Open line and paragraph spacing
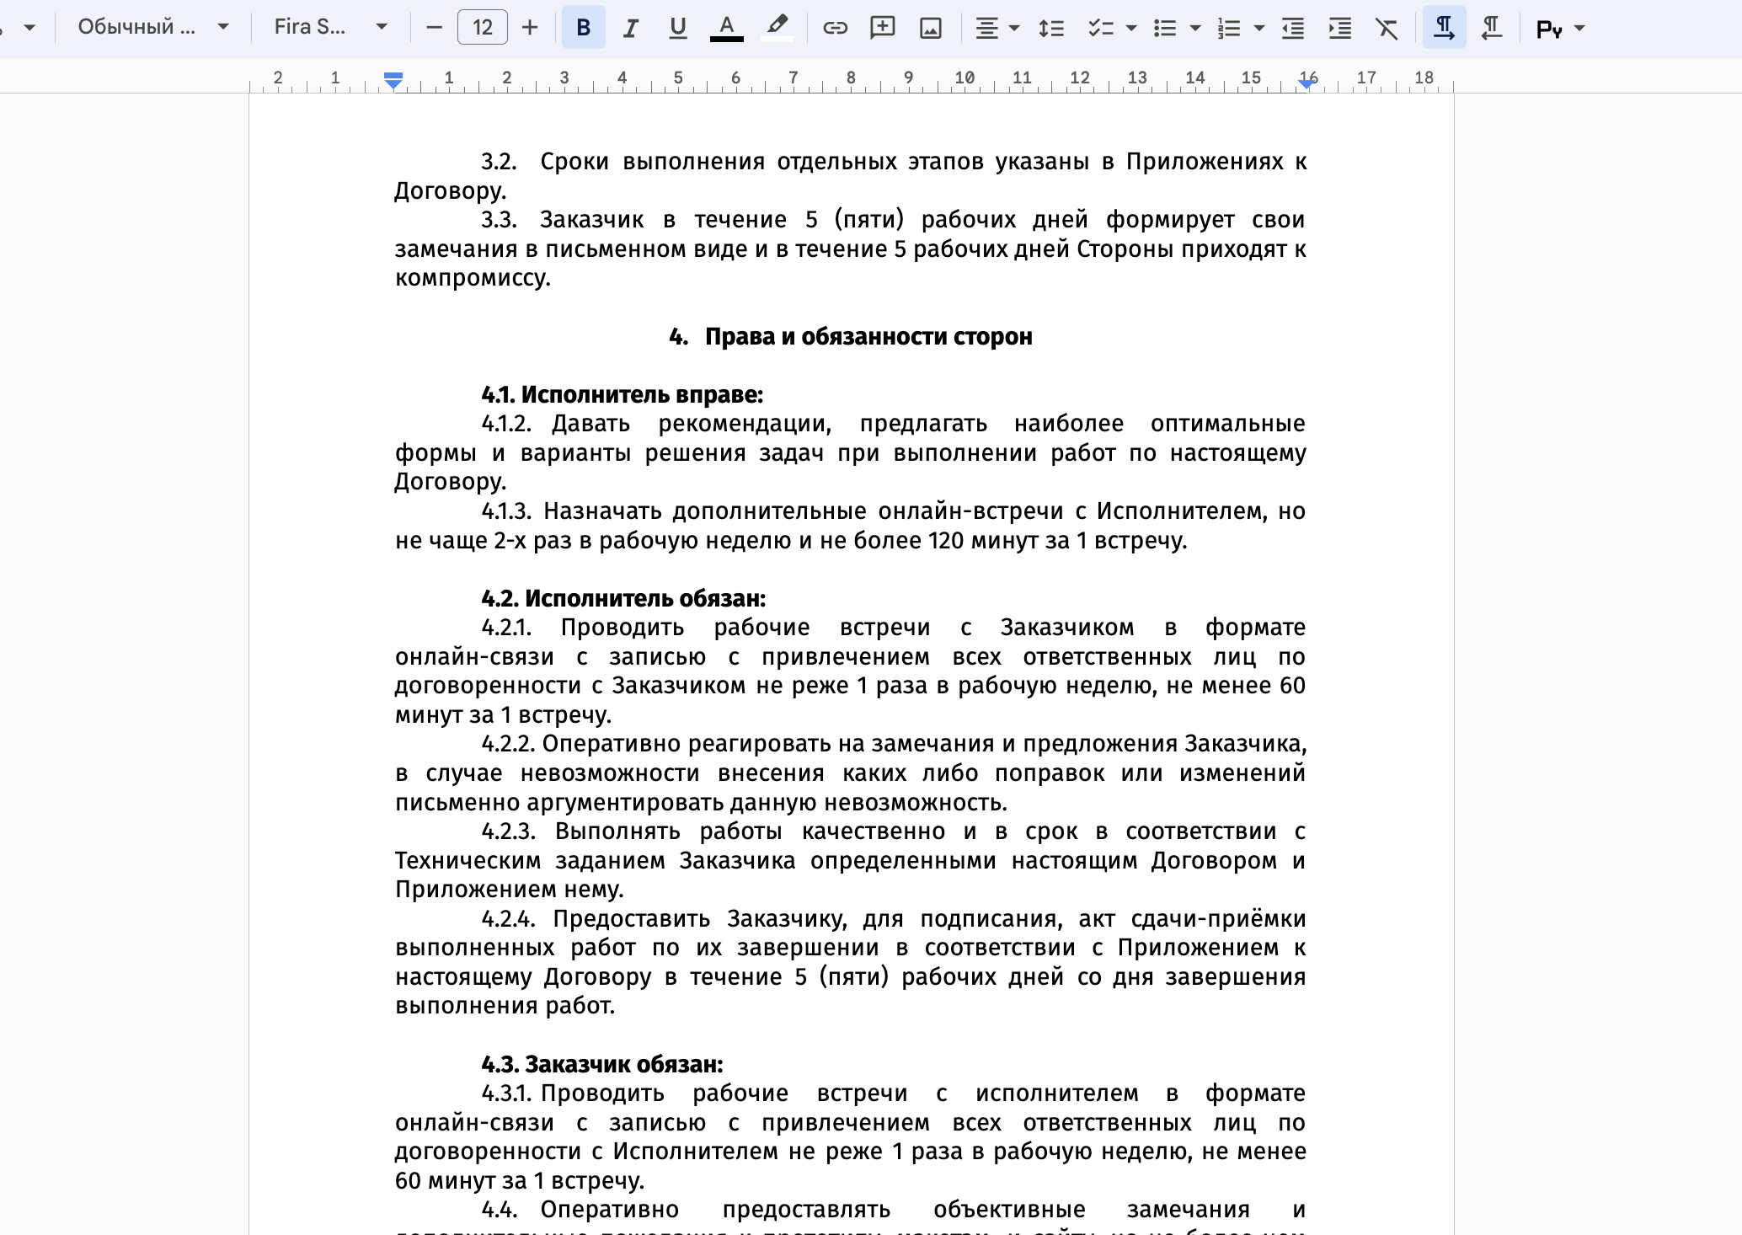 click(x=1050, y=28)
